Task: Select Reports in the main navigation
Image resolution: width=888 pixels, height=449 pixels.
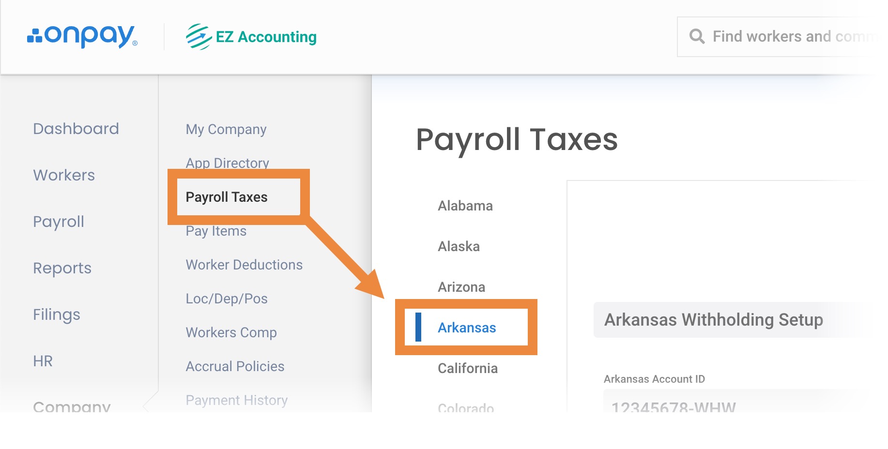Action: click(x=62, y=268)
